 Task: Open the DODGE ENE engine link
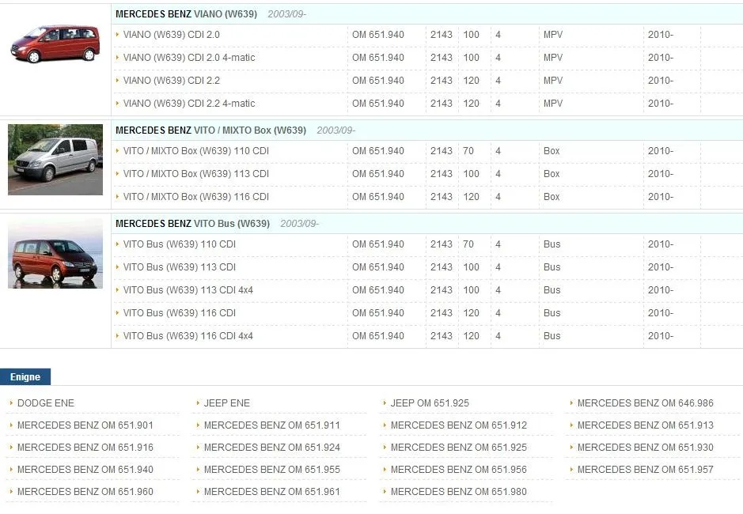[x=46, y=403]
